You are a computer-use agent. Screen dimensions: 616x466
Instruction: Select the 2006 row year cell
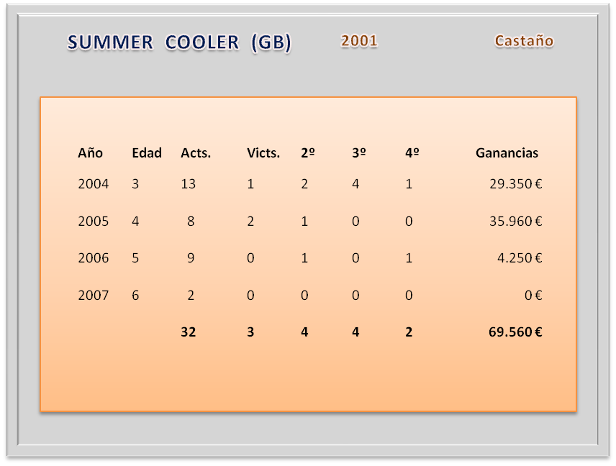94,258
